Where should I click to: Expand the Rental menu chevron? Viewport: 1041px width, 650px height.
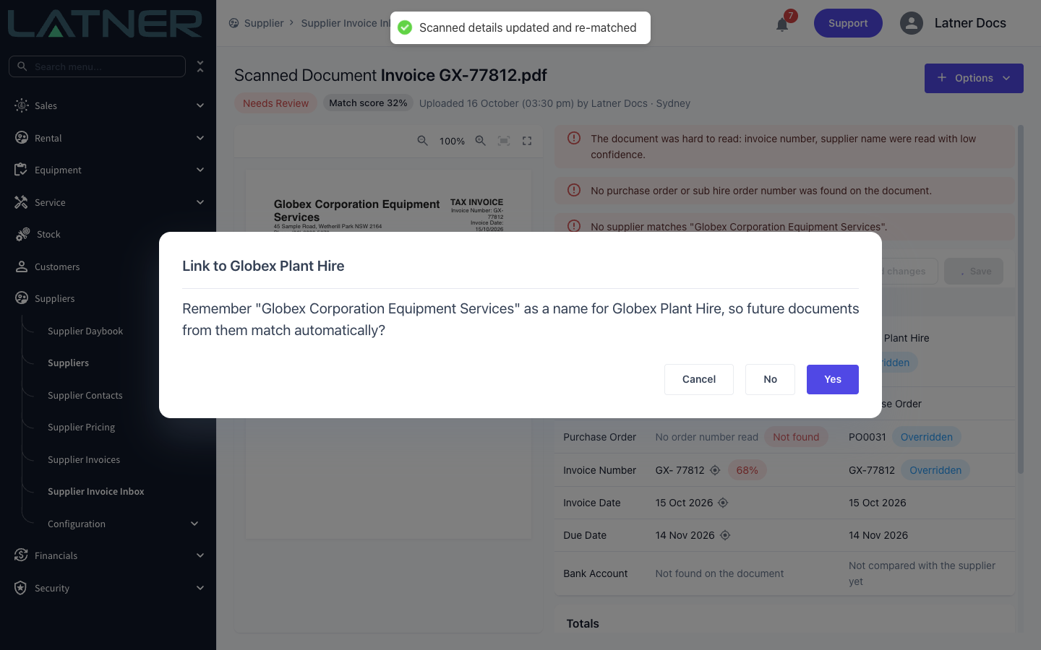pos(200,138)
